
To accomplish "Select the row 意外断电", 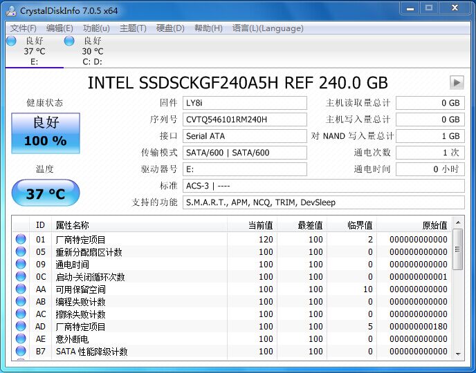I will click(x=232, y=338).
